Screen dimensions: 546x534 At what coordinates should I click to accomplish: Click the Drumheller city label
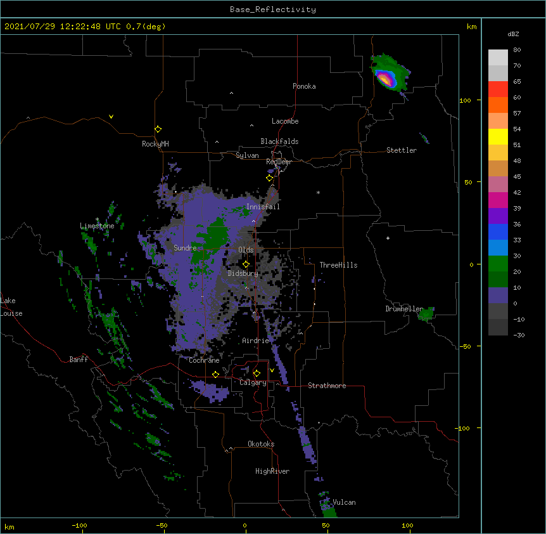(x=404, y=309)
